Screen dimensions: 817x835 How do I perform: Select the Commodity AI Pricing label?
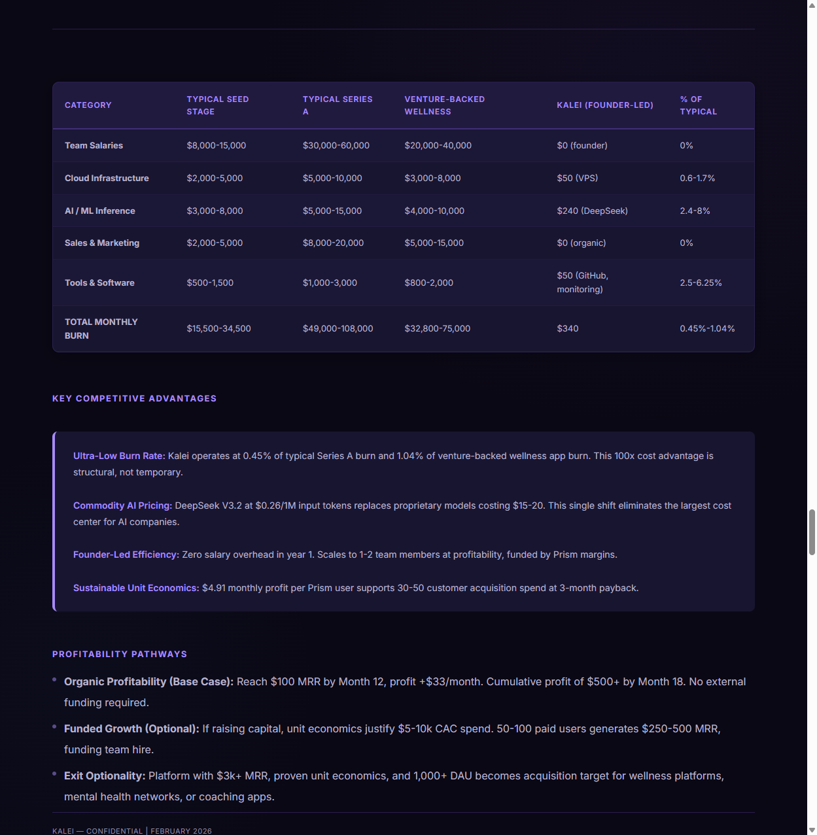click(x=122, y=505)
